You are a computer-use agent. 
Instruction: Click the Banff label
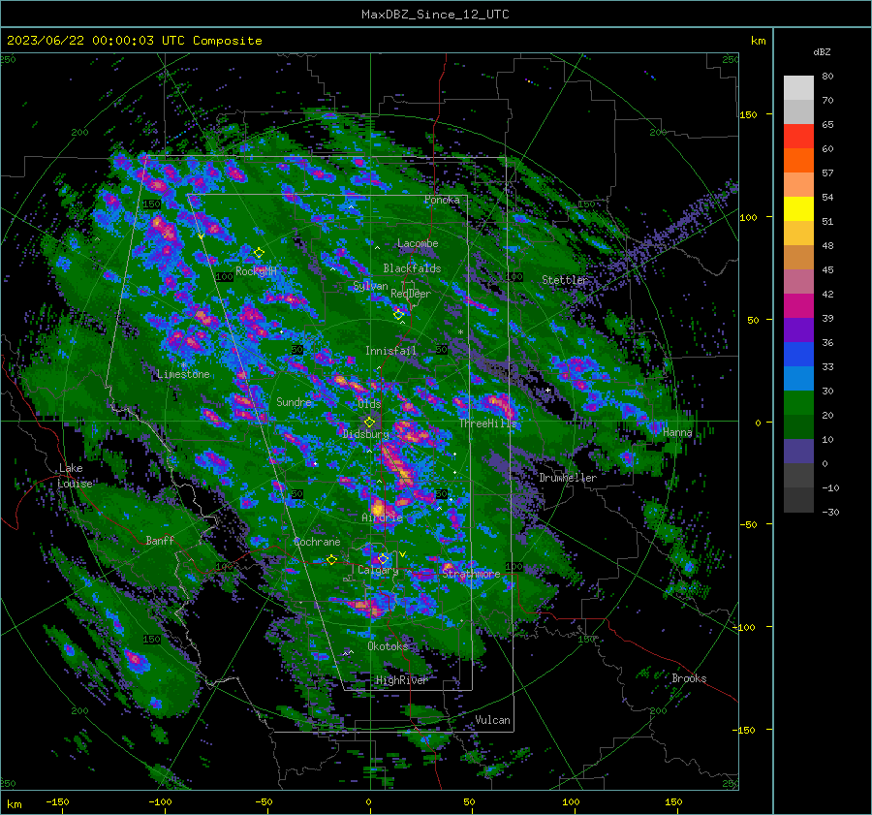[160, 540]
